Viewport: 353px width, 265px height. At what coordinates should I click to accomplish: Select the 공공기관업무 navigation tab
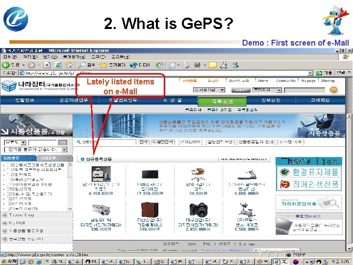pyautogui.click(x=74, y=100)
